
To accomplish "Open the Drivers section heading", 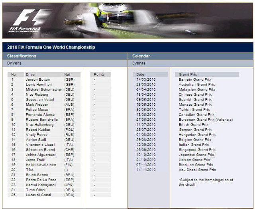I will click(x=14, y=63).
